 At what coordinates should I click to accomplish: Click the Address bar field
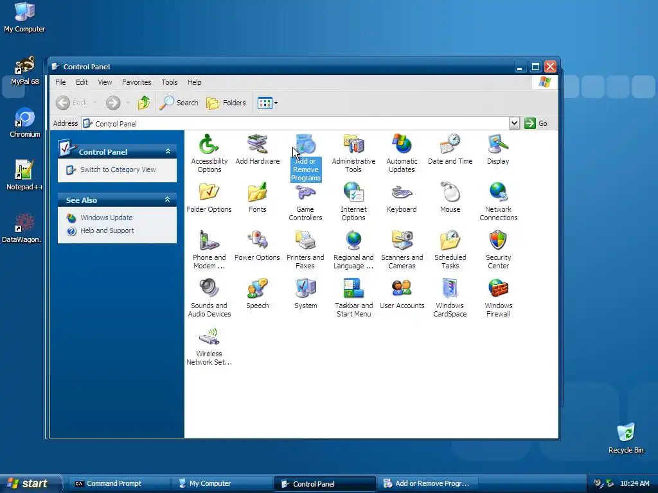(x=296, y=123)
